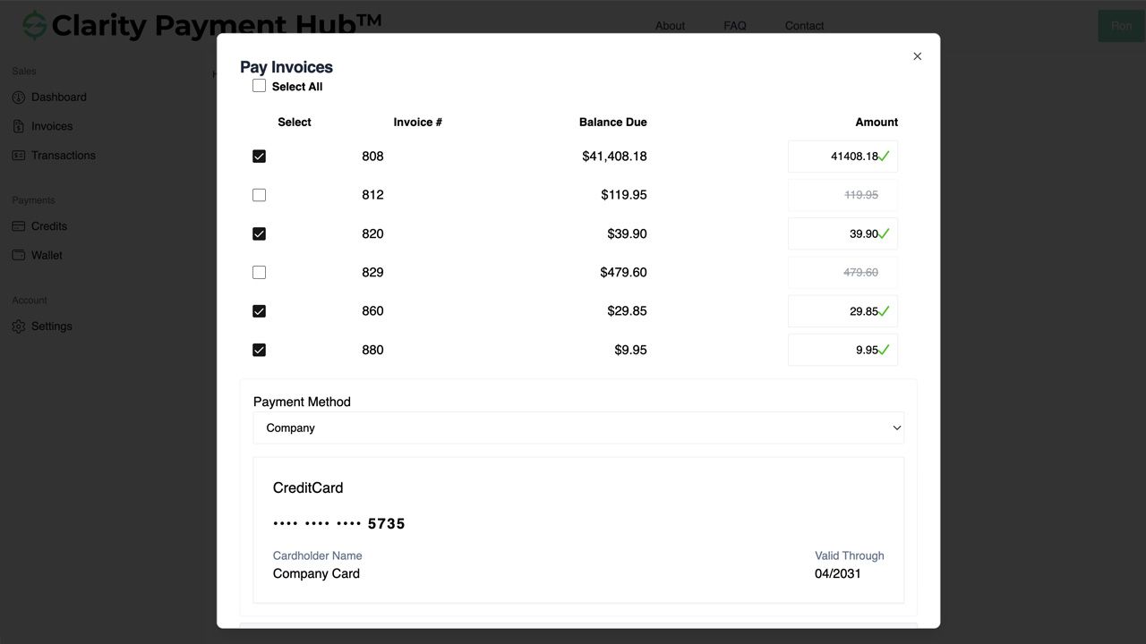
Task: Open Settings via the gear icon
Action: point(19,326)
